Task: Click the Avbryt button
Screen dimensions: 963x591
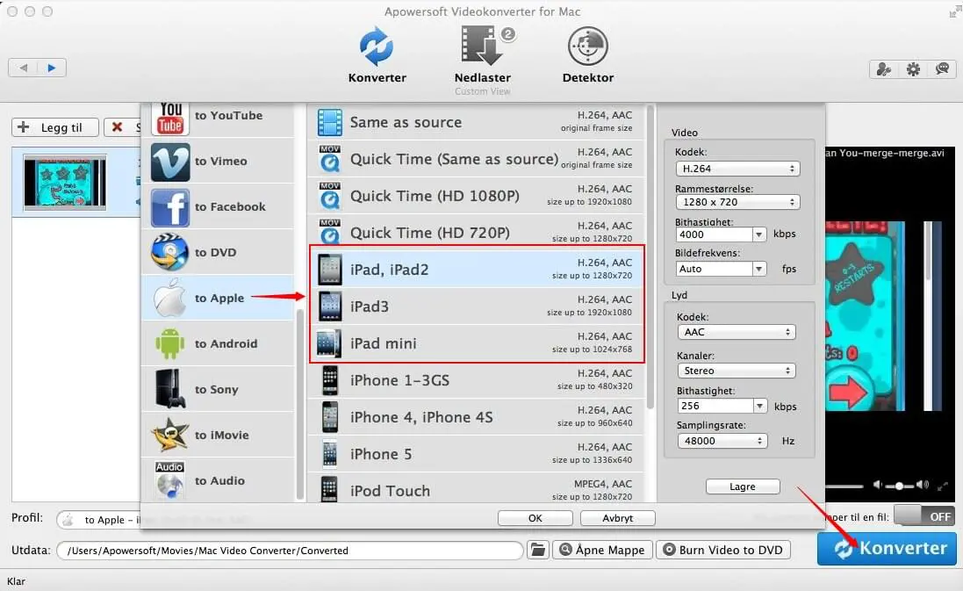Action: point(617,518)
